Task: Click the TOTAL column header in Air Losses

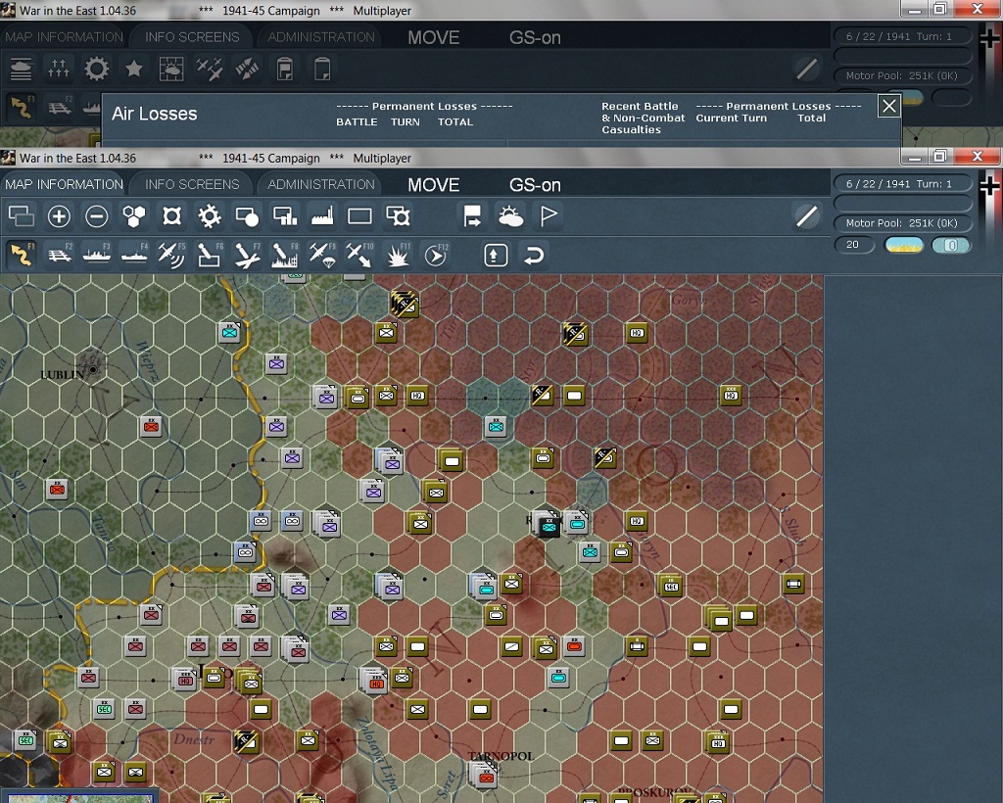Action: tap(455, 122)
